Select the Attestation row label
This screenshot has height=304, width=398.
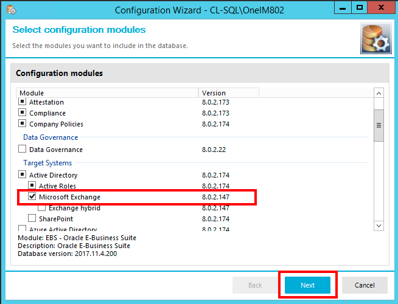pyautogui.click(x=46, y=102)
